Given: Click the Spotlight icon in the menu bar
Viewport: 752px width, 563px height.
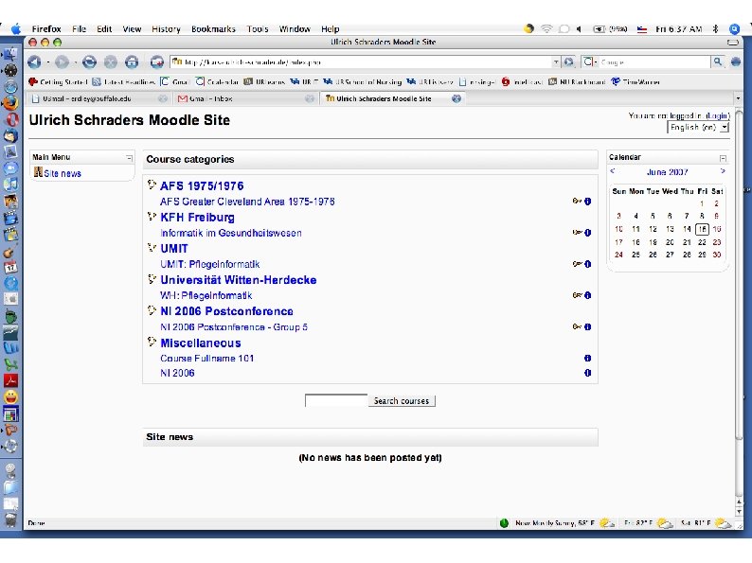Looking at the screenshot, I should 734,29.
